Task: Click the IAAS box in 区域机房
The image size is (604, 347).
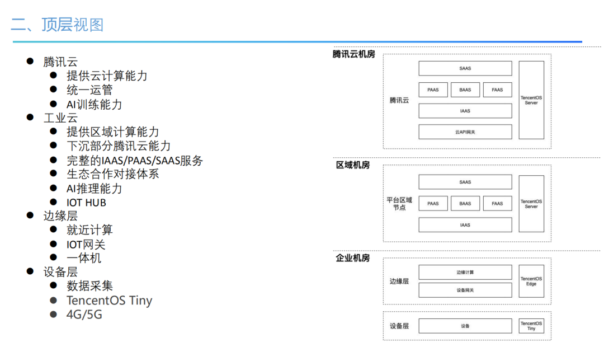Action: pyautogui.click(x=465, y=225)
